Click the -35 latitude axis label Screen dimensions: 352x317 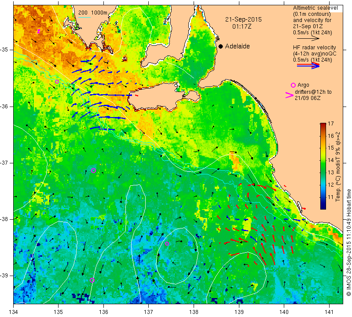click(x=4, y=50)
